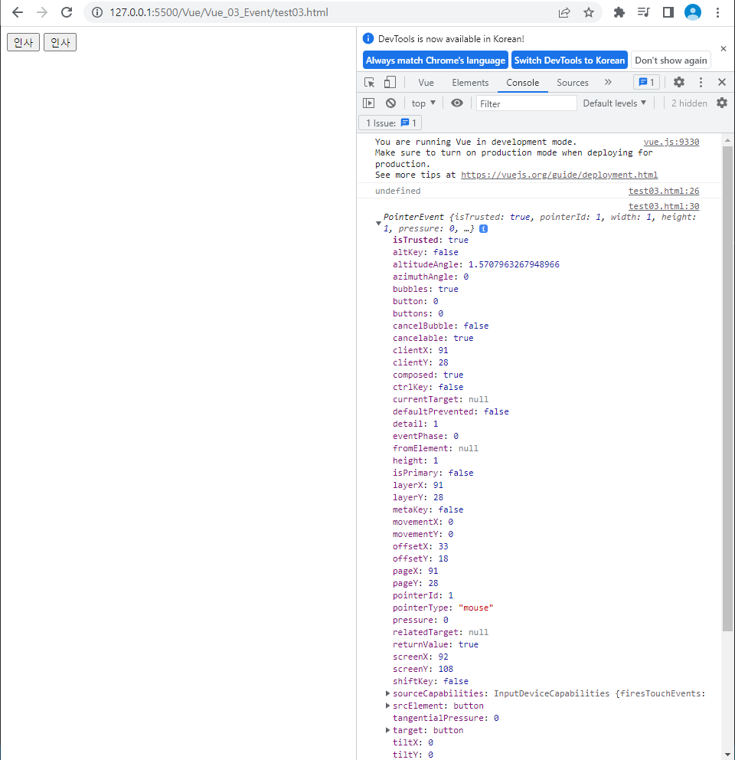
Task: Click the isTrusted: true property
Action: coord(430,240)
